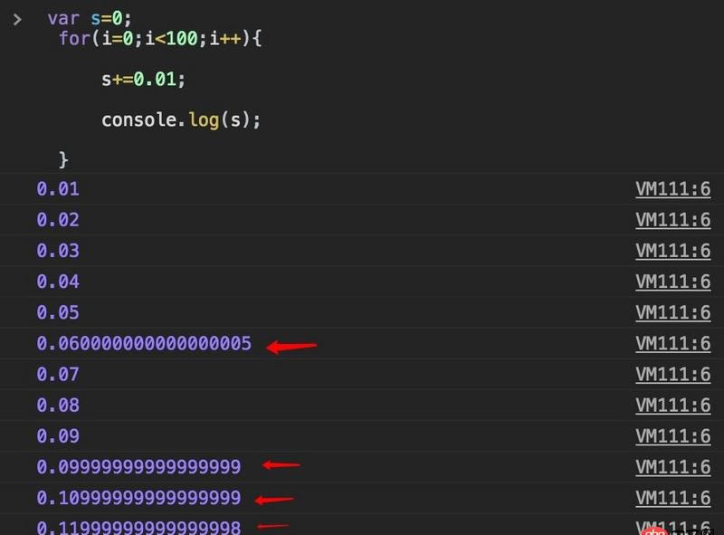Open VM111:6 link beside 0.06000000000000005
The width and height of the screenshot is (724, 535).
pyautogui.click(x=672, y=343)
